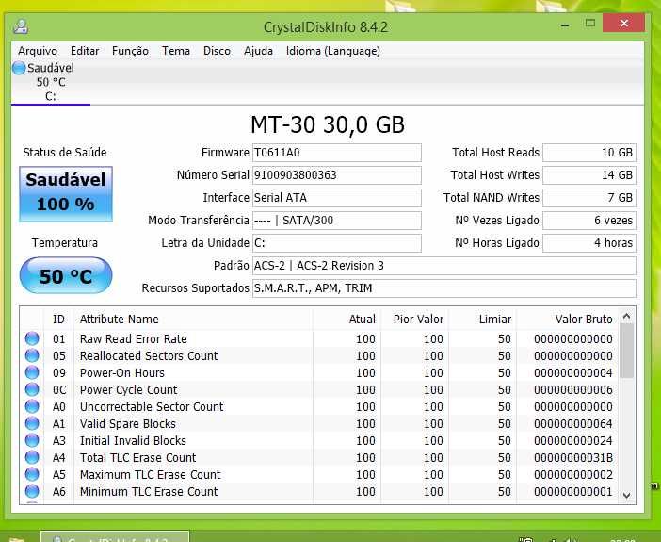The width and height of the screenshot is (661, 542).
Task: Select the Uncorrectable Sector Count attribute name
Action: (152, 406)
